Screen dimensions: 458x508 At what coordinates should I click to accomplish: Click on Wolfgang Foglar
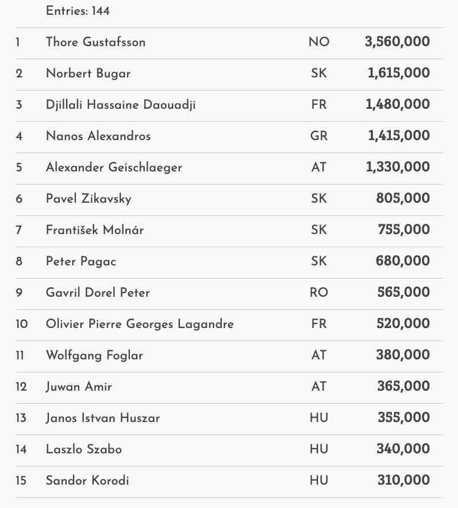(95, 355)
